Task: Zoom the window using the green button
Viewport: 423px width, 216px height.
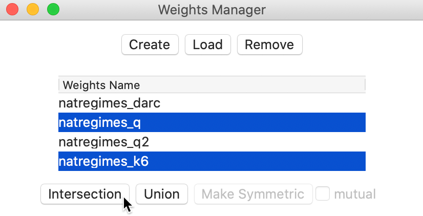Action: pyautogui.click(x=53, y=9)
